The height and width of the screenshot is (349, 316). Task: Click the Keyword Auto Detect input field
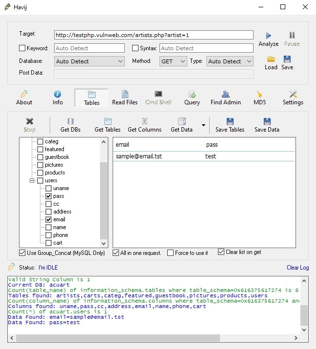tap(89, 48)
